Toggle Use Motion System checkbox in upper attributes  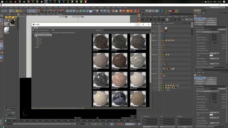point(210,50)
